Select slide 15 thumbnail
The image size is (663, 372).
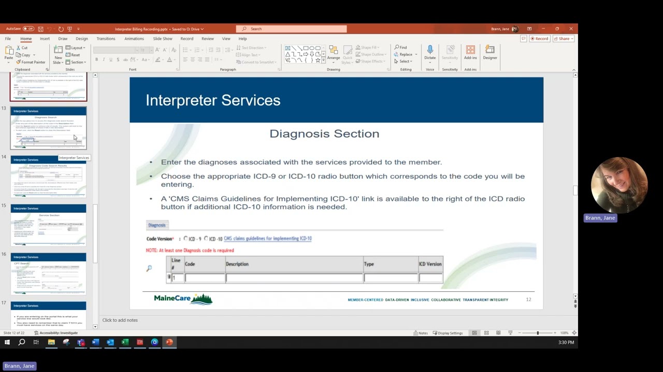point(49,225)
